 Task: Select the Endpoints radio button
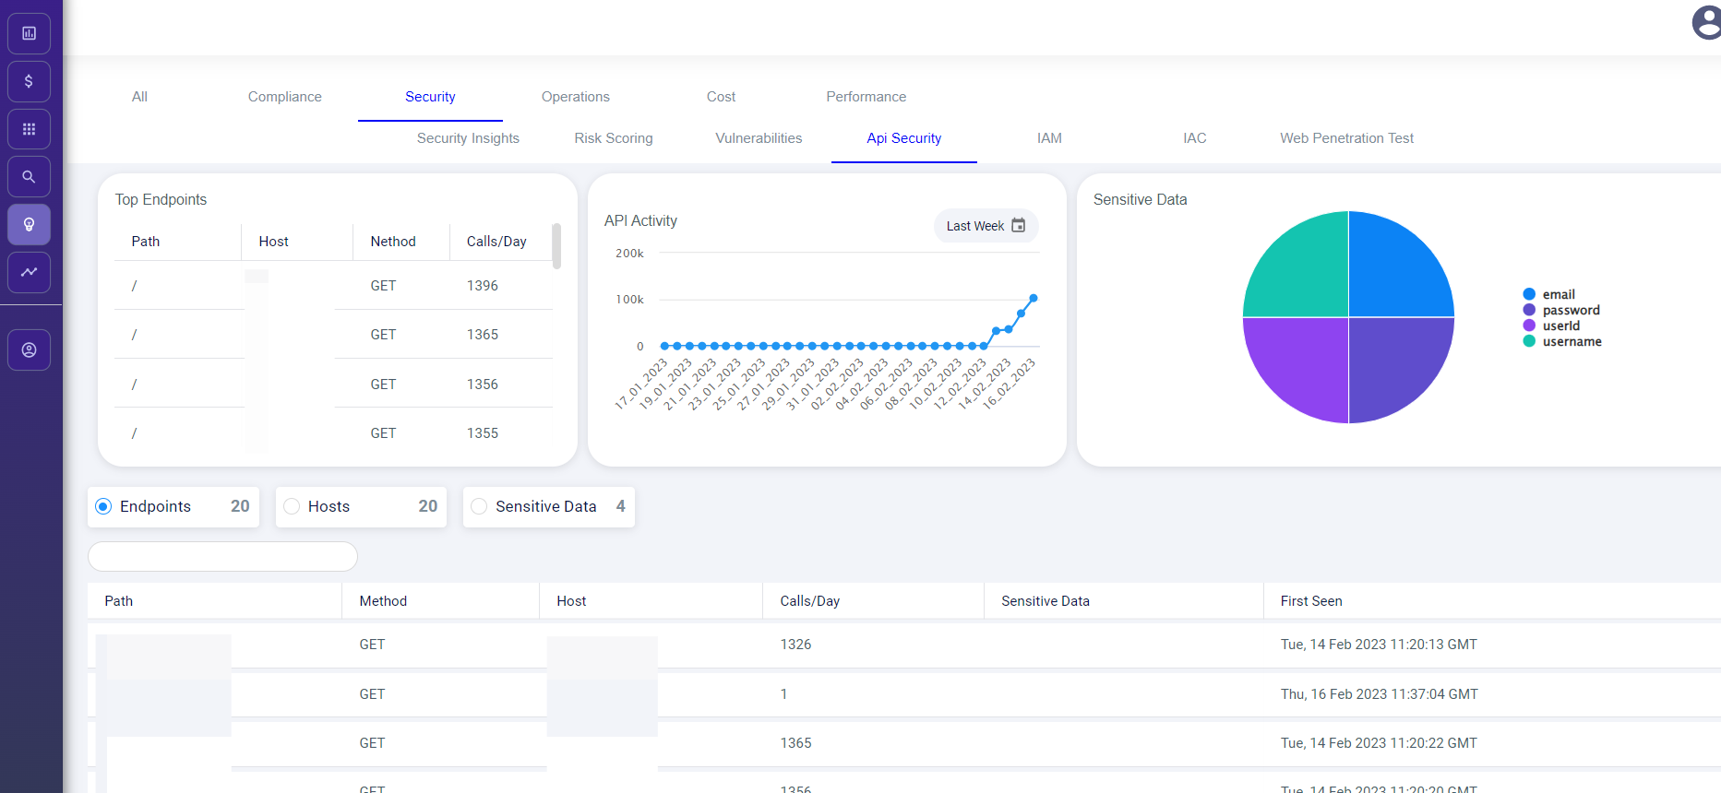(103, 506)
